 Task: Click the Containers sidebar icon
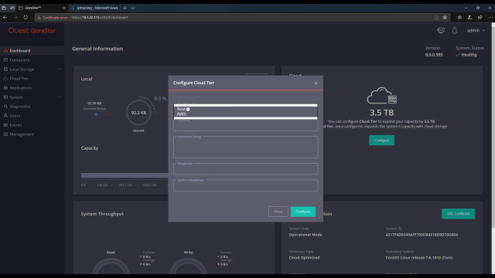(5, 60)
